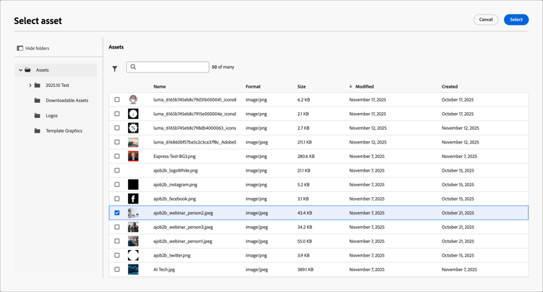The height and width of the screenshot is (292, 543).
Task: Click the Downloadable Assets folder icon
Action: click(x=38, y=101)
